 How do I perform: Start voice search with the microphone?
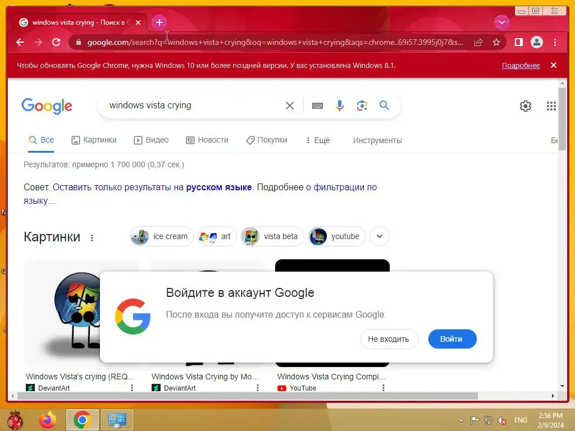click(340, 106)
